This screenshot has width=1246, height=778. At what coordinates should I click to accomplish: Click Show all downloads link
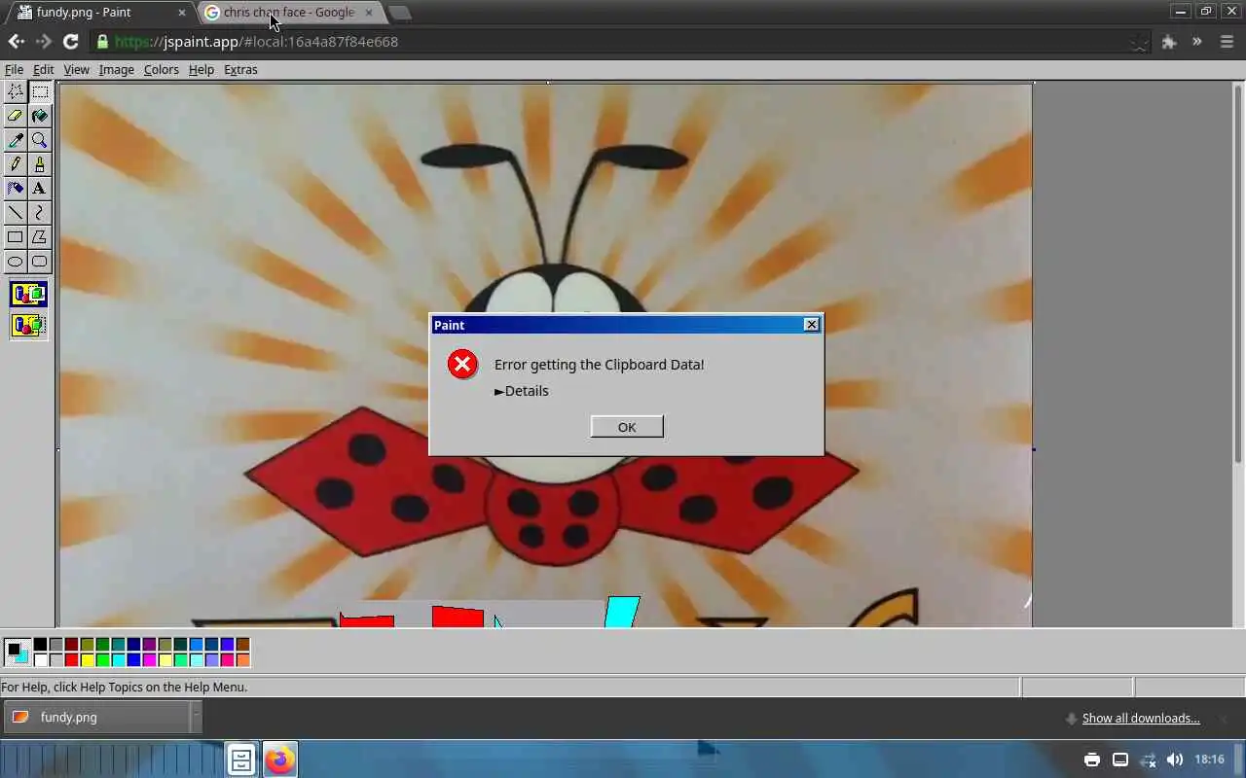click(1140, 719)
